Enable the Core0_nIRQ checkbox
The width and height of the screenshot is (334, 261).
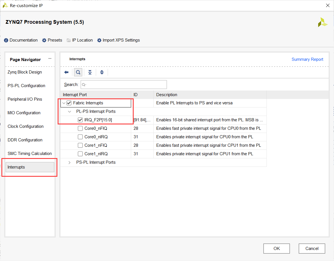pos(80,137)
